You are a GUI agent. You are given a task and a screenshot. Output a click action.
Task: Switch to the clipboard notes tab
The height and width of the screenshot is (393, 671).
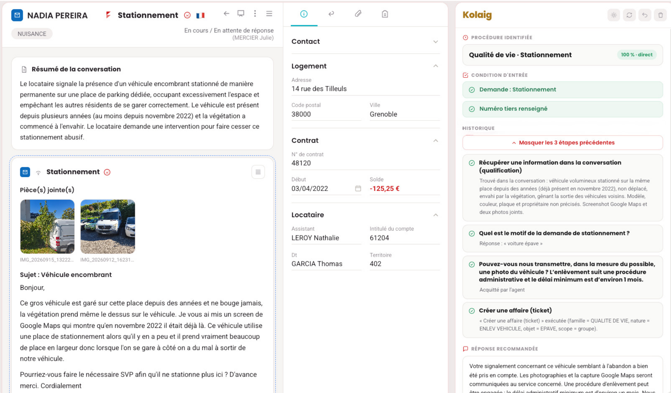(385, 14)
